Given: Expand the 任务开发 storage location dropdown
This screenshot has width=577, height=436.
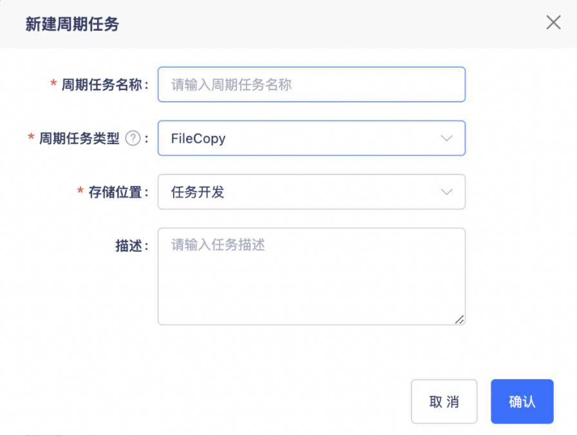Looking at the screenshot, I should [x=311, y=192].
